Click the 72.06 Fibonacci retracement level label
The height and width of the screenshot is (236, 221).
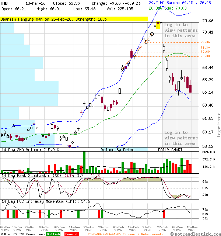coord(205,42)
